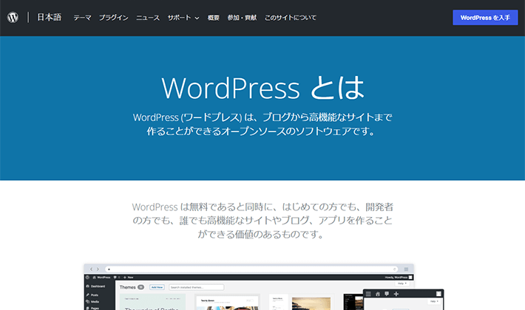Click Posts in the mockup sidebar
Screen dimensions: 525x310
point(92,295)
